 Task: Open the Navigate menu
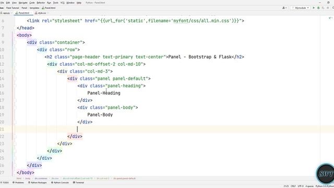tap(23, 3)
